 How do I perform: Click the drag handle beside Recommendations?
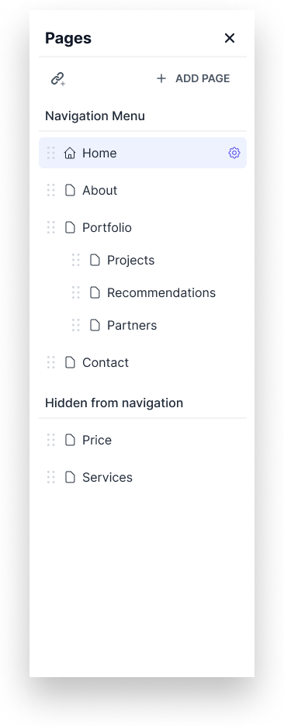75,292
